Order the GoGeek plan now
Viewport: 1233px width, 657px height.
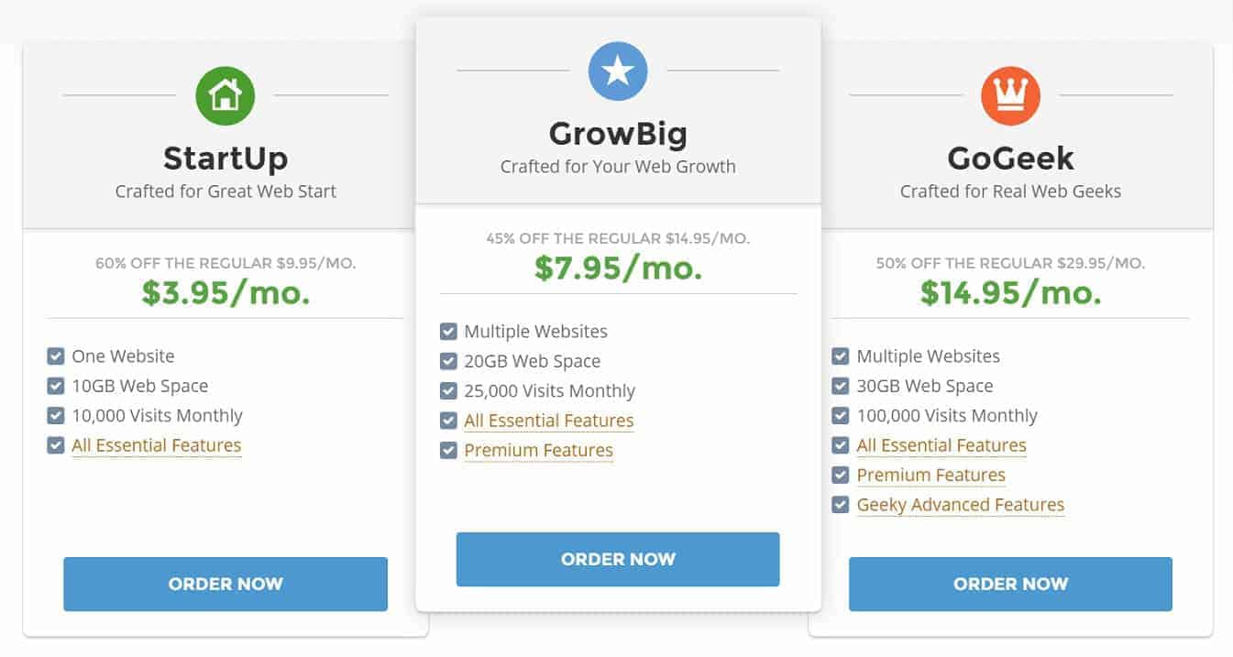click(x=1010, y=584)
